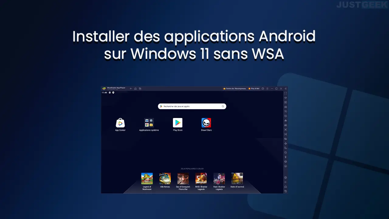Screen dimensions: 389x219
Task: Open the settings gear in side toolbar
Action: pyautogui.click(x=286, y=178)
